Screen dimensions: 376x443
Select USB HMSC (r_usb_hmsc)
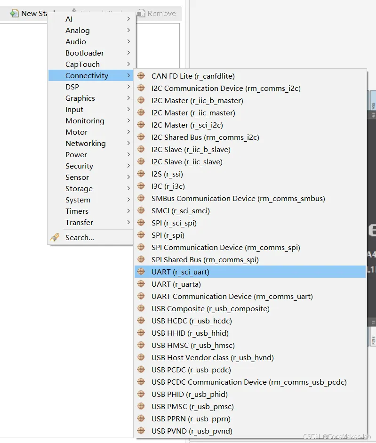[x=250, y=345]
